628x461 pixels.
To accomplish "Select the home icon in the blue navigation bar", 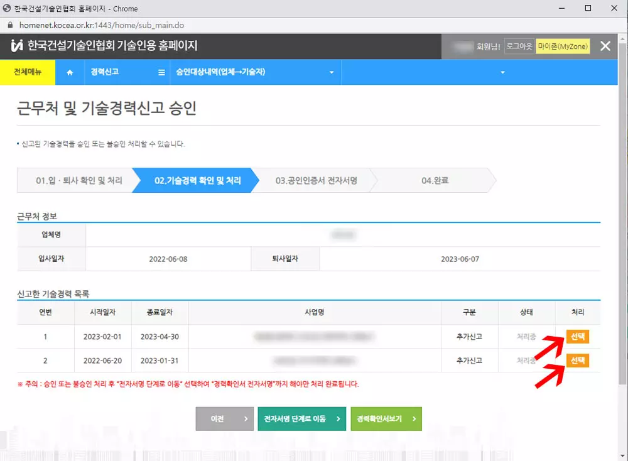I will coord(70,72).
